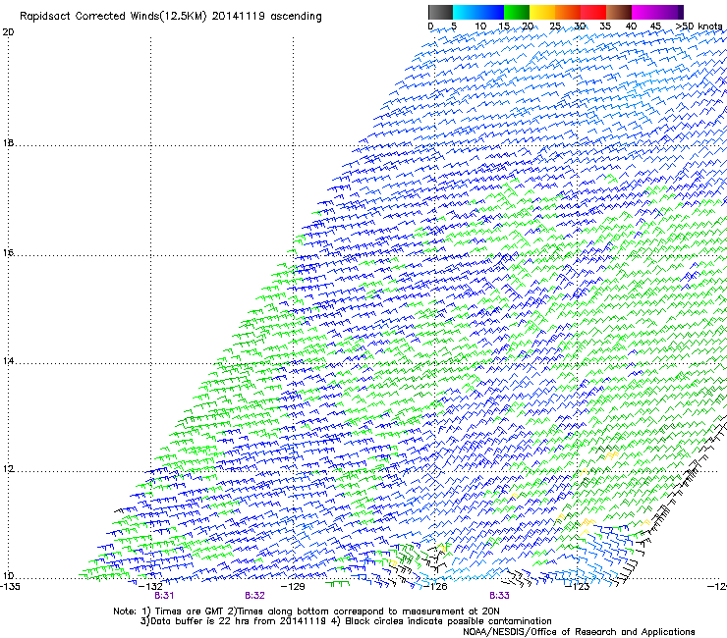Click the date '20141119' in the title

pyautogui.click(x=238, y=16)
